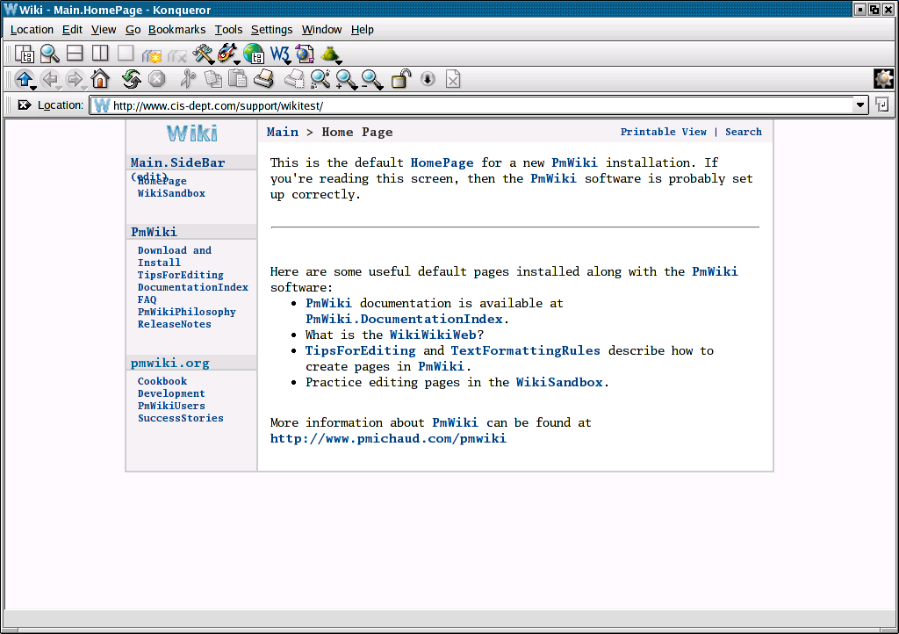The height and width of the screenshot is (634, 899).
Task: Focus the Location URL input field
Action: pyautogui.click(x=478, y=105)
